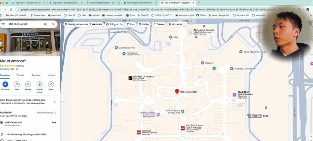Open the Dashboard bookmark
The image size is (313, 141).
click(x=55, y=15)
